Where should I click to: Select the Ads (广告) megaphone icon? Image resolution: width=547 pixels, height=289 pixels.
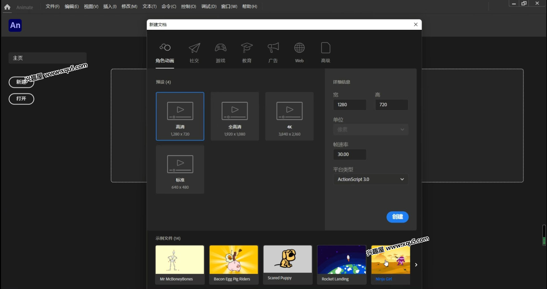[273, 48]
